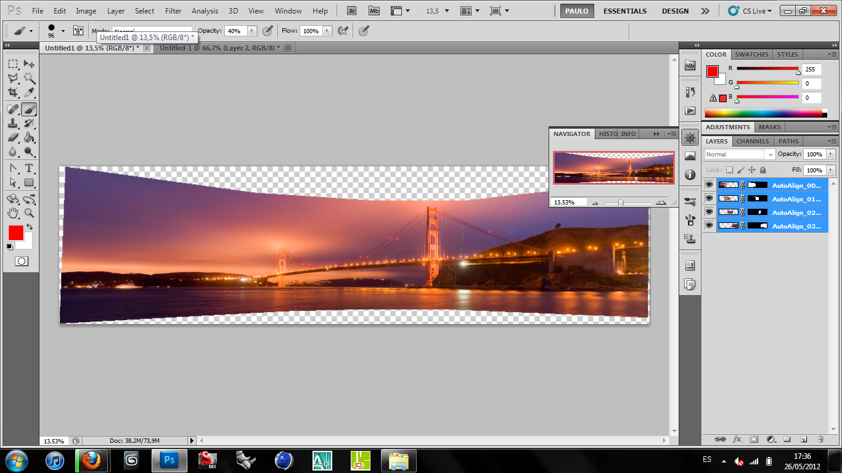Select the Blur tool
Viewport: 842px width, 473px height.
click(13, 152)
